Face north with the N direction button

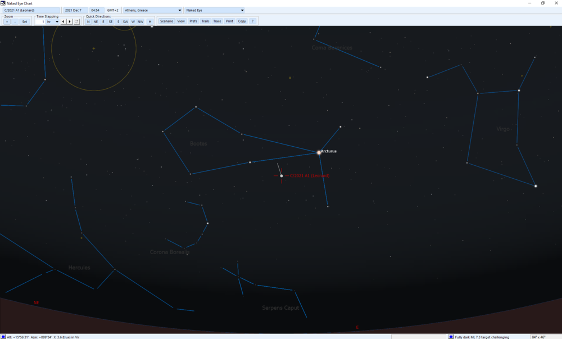tap(88, 21)
